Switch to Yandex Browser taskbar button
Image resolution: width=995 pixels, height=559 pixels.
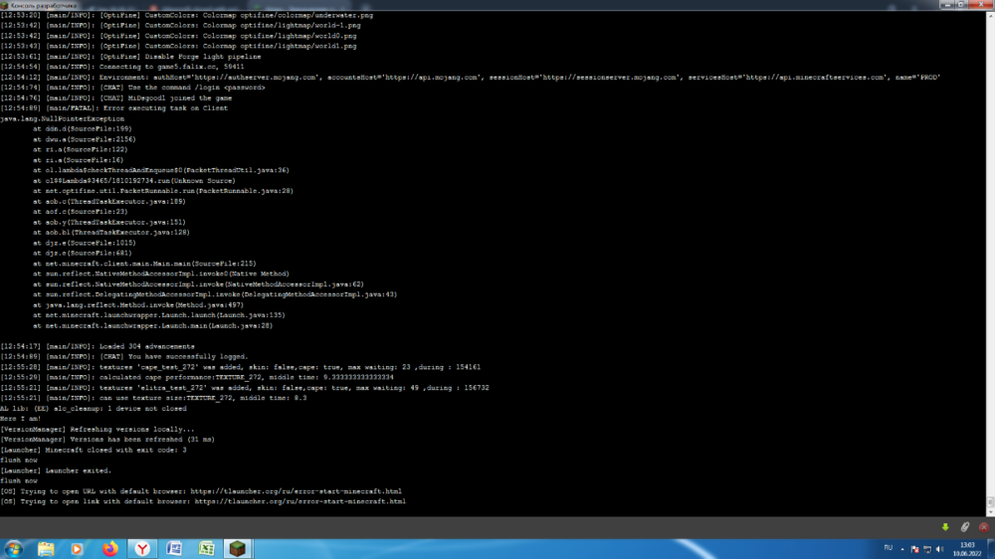[142, 549]
